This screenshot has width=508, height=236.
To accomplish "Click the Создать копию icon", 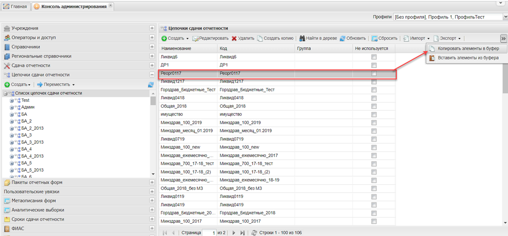I will coord(260,39).
